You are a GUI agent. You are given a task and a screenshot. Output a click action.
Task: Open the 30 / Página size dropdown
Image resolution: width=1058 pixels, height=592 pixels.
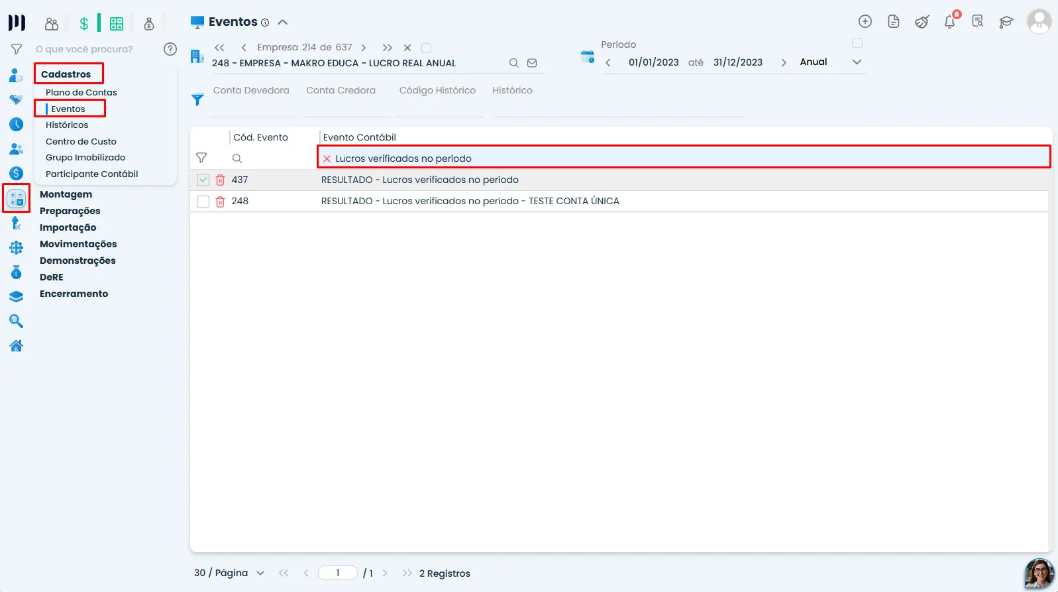tap(229, 573)
